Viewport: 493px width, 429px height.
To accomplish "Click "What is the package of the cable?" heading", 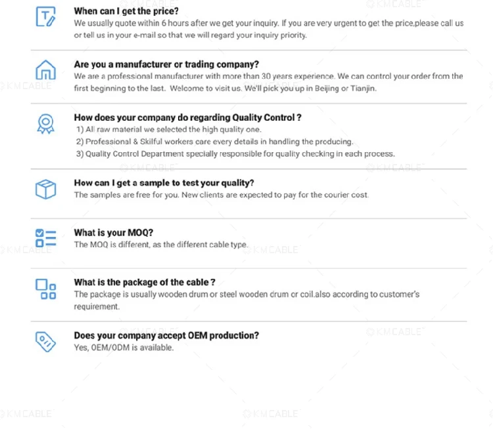I will (x=145, y=283).
